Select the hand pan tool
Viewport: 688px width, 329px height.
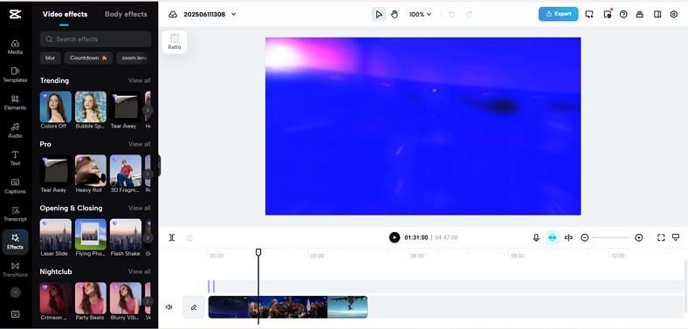tap(394, 15)
